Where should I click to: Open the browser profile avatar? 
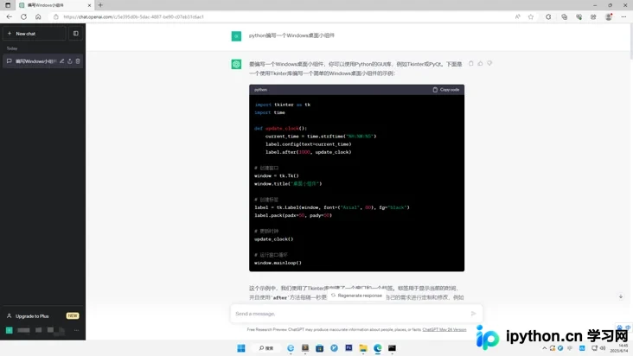pyautogui.click(x=609, y=17)
